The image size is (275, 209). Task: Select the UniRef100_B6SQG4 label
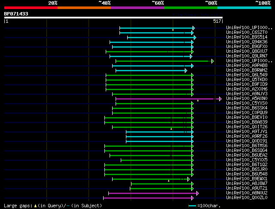tap(247, 151)
